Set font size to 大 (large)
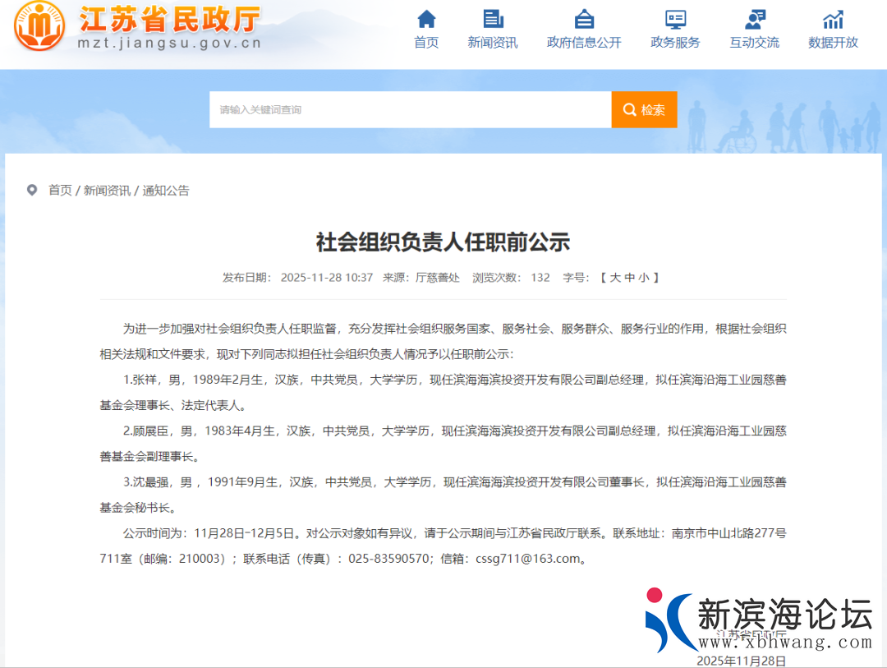Image resolution: width=887 pixels, height=668 pixels. pos(614,278)
